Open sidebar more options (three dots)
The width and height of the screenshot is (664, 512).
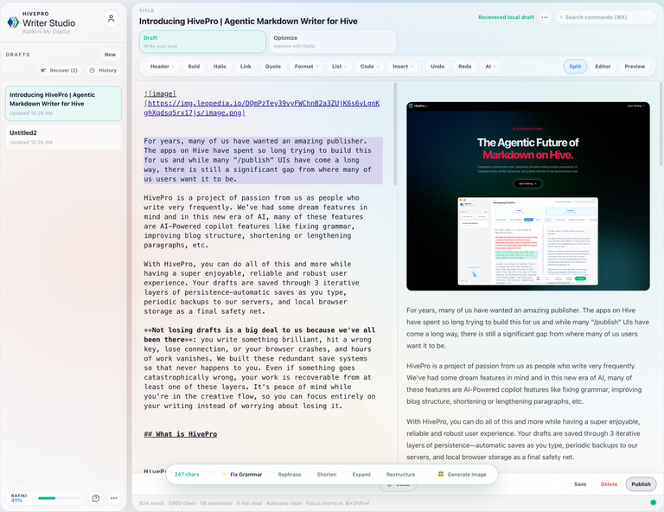coord(114,498)
